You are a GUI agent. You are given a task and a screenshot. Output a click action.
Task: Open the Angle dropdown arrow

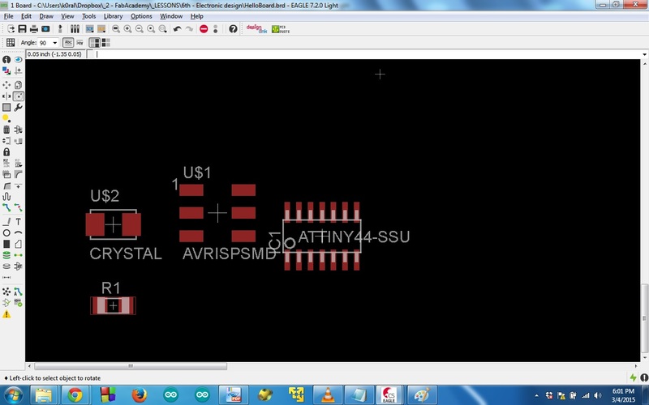click(54, 43)
